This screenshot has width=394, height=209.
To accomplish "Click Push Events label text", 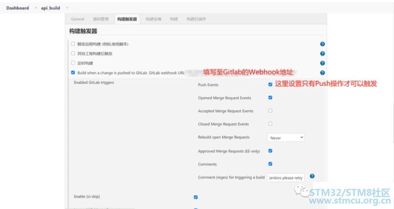I will [x=208, y=85].
